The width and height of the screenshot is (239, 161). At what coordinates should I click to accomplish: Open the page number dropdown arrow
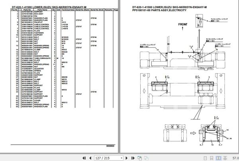[x=121, y=158]
